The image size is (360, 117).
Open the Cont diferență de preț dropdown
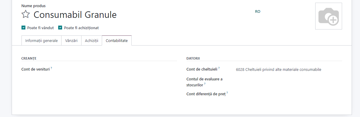coord(289,94)
